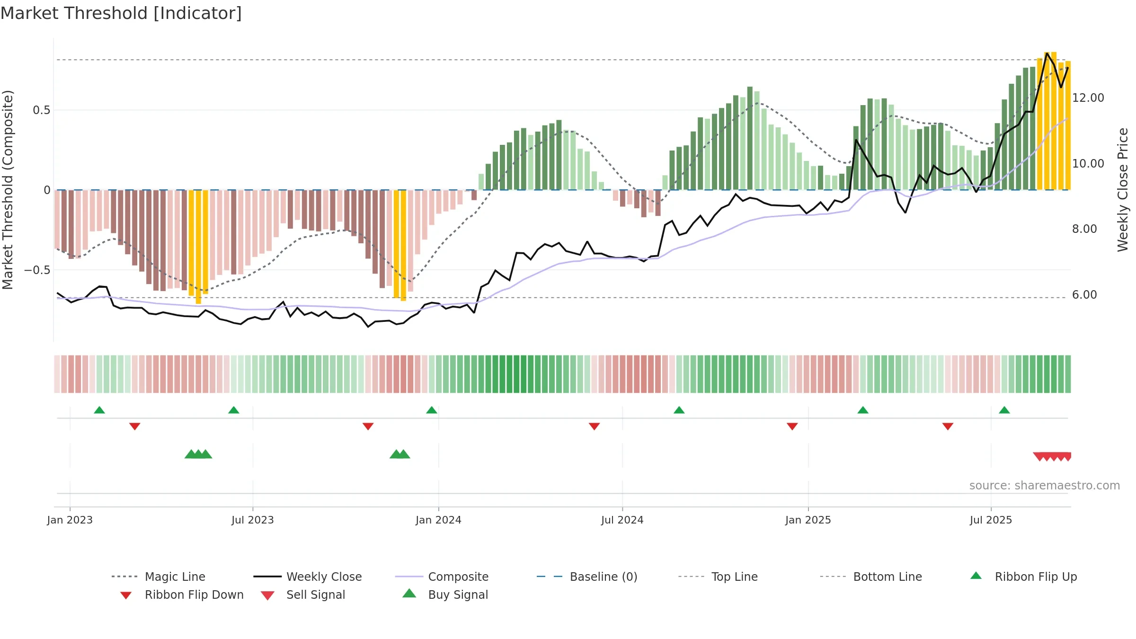Click the ribbon flip down marker before Jul 2025
This screenshot has width=1136, height=639.
click(948, 426)
